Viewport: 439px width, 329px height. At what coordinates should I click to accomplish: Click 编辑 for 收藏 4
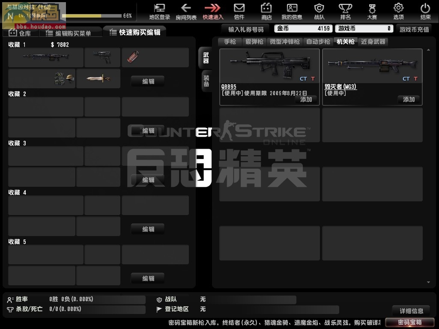[148, 229]
